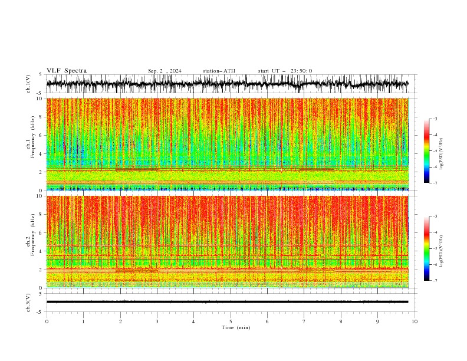Click the '-7' value on ch.2 color bar
This screenshot has width=467, height=361.
tap(435, 280)
